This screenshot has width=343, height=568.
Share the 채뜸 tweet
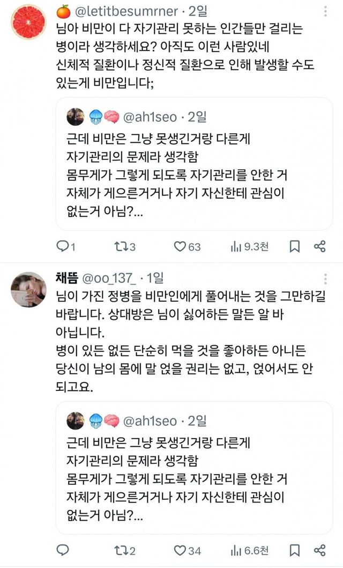coord(320,550)
